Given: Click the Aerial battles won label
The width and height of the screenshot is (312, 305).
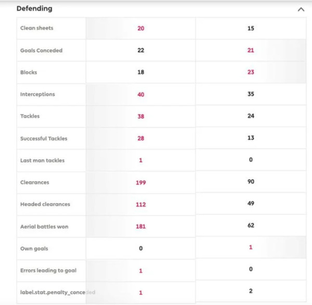Looking at the screenshot, I should 44,227.
